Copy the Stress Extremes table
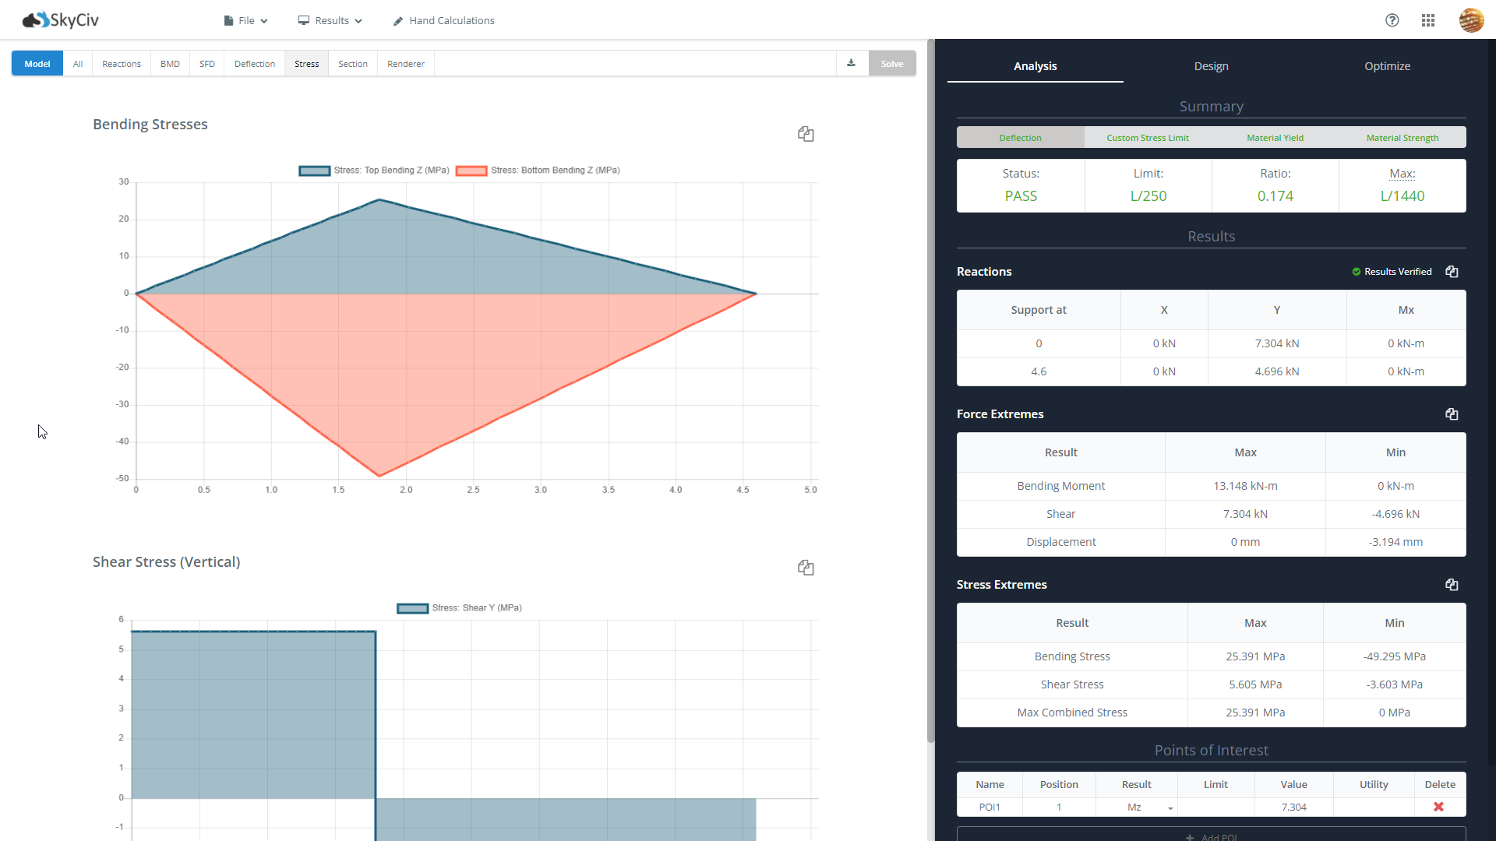 (1452, 585)
